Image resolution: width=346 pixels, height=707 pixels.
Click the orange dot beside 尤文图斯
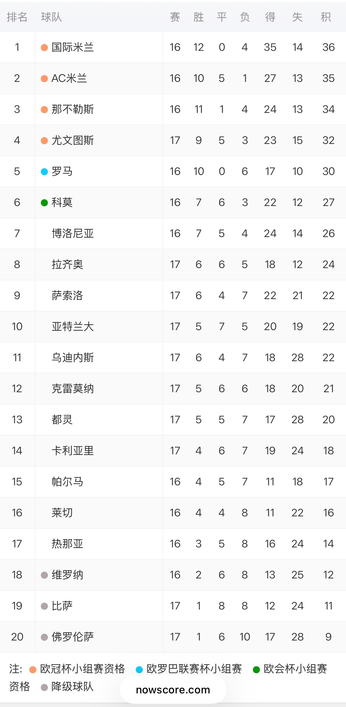point(44,141)
